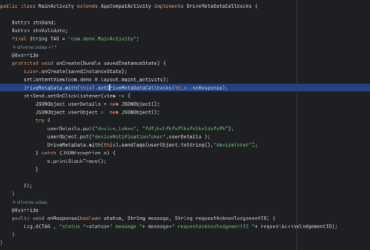
Task: Click maint_activity layout reference
Action: 142,80
